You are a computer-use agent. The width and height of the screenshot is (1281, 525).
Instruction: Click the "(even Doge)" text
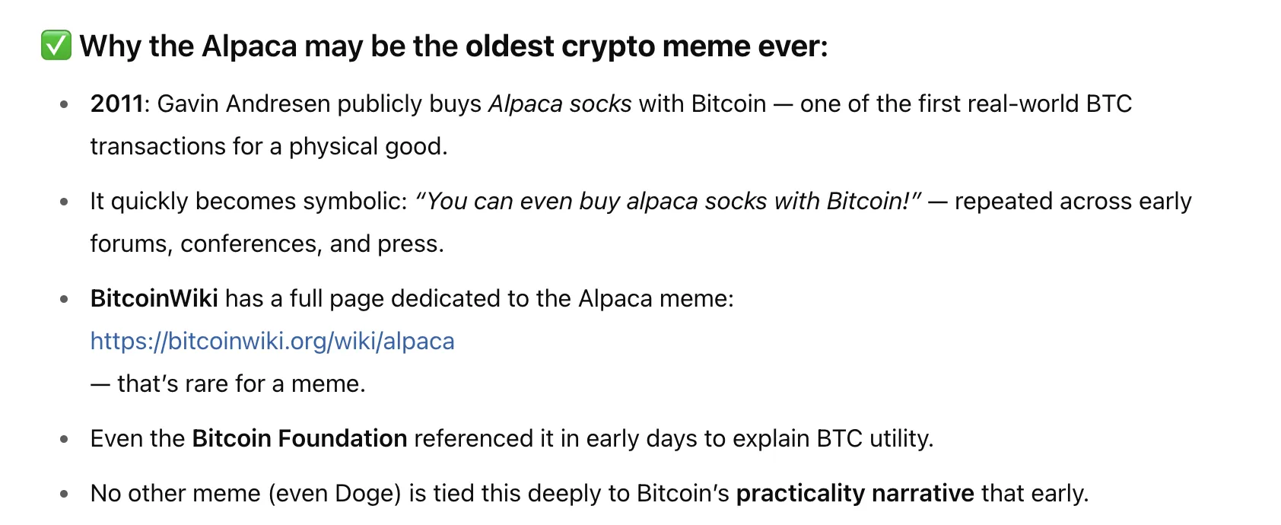[334, 493]
